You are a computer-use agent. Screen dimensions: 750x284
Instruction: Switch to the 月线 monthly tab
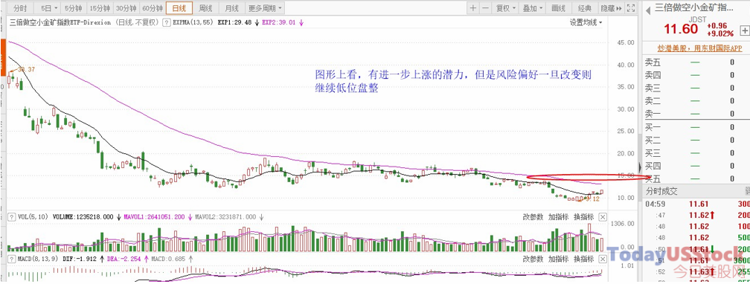tap(232, 8)
